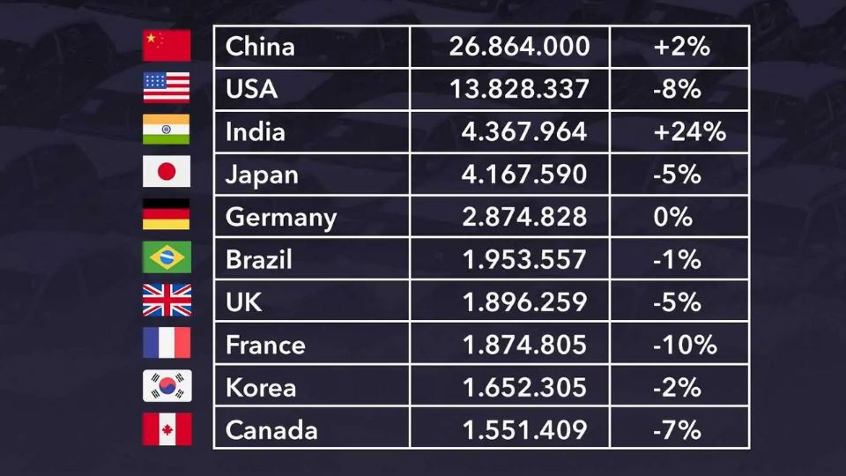The height and width of the screenshot is (476, 846).
Task: Click the China flag icon
Action: [x=167, y=46]
